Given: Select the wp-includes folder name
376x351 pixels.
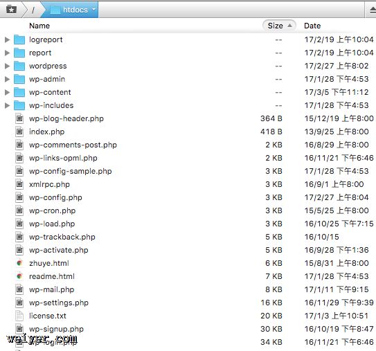Looking at the screenshot, I should [51, 105].
